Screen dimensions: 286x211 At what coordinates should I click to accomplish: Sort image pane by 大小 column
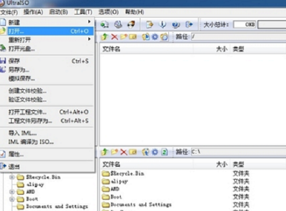coord(212,49)
